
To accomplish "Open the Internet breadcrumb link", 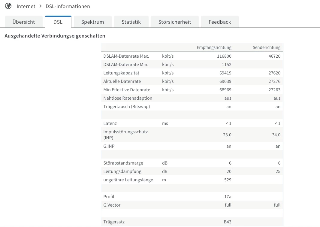I will coord(26,6).
